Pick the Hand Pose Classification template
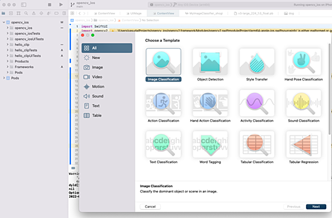332x218 pixels. click(x=304, y=62)
